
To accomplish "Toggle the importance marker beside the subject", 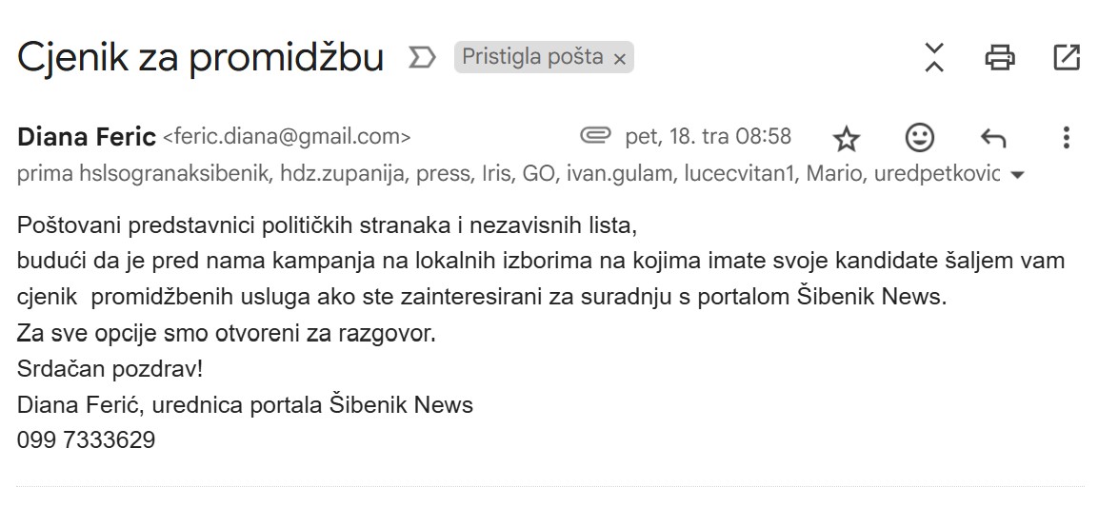I will [421, 58].
